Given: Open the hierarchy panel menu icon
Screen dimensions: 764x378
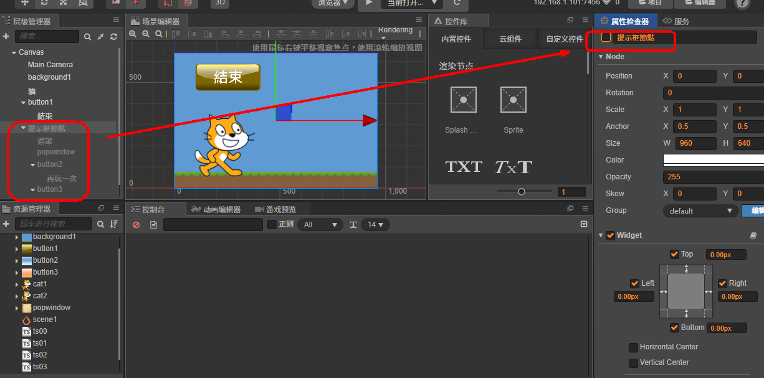Looking at the screenshot, I should pyautogui.click(x=116, y=21).
